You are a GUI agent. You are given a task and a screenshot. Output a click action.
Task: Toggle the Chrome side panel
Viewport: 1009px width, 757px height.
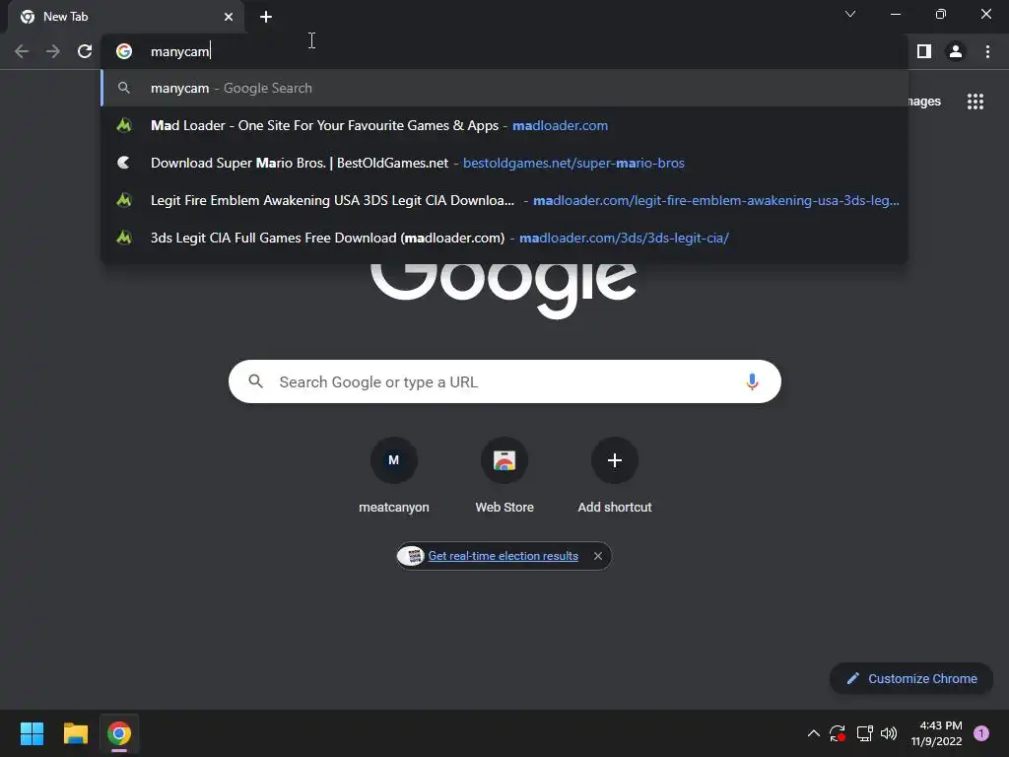point(924,51)
